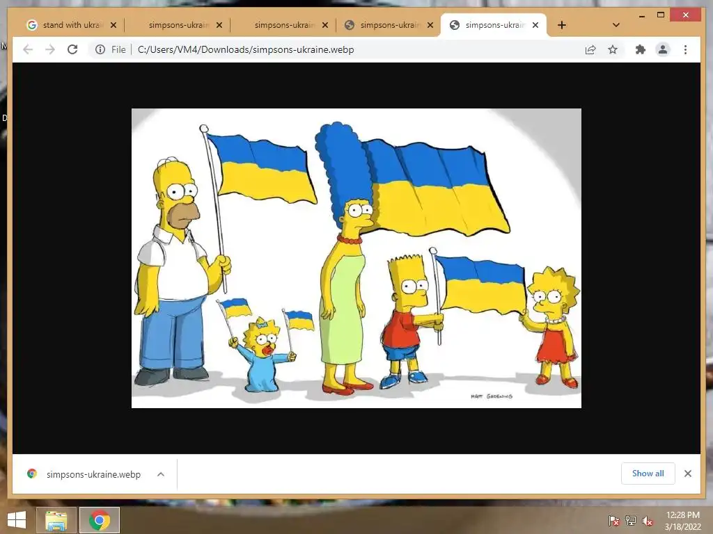Open network status tray icon
Screen dimensions: 713x534
tap(631, 521)
